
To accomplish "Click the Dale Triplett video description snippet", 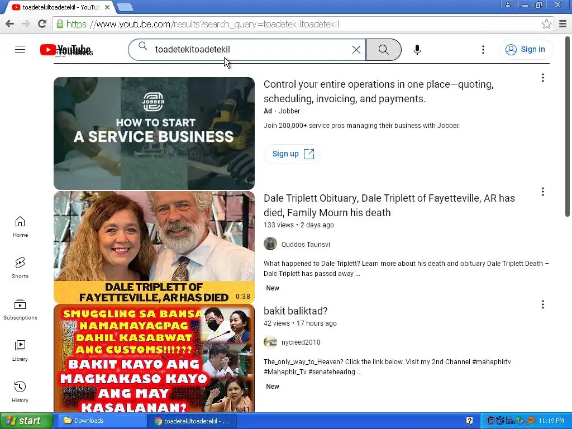I will 406,269.
